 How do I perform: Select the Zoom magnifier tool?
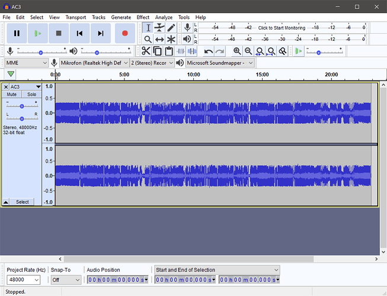[x=148, y=39]
